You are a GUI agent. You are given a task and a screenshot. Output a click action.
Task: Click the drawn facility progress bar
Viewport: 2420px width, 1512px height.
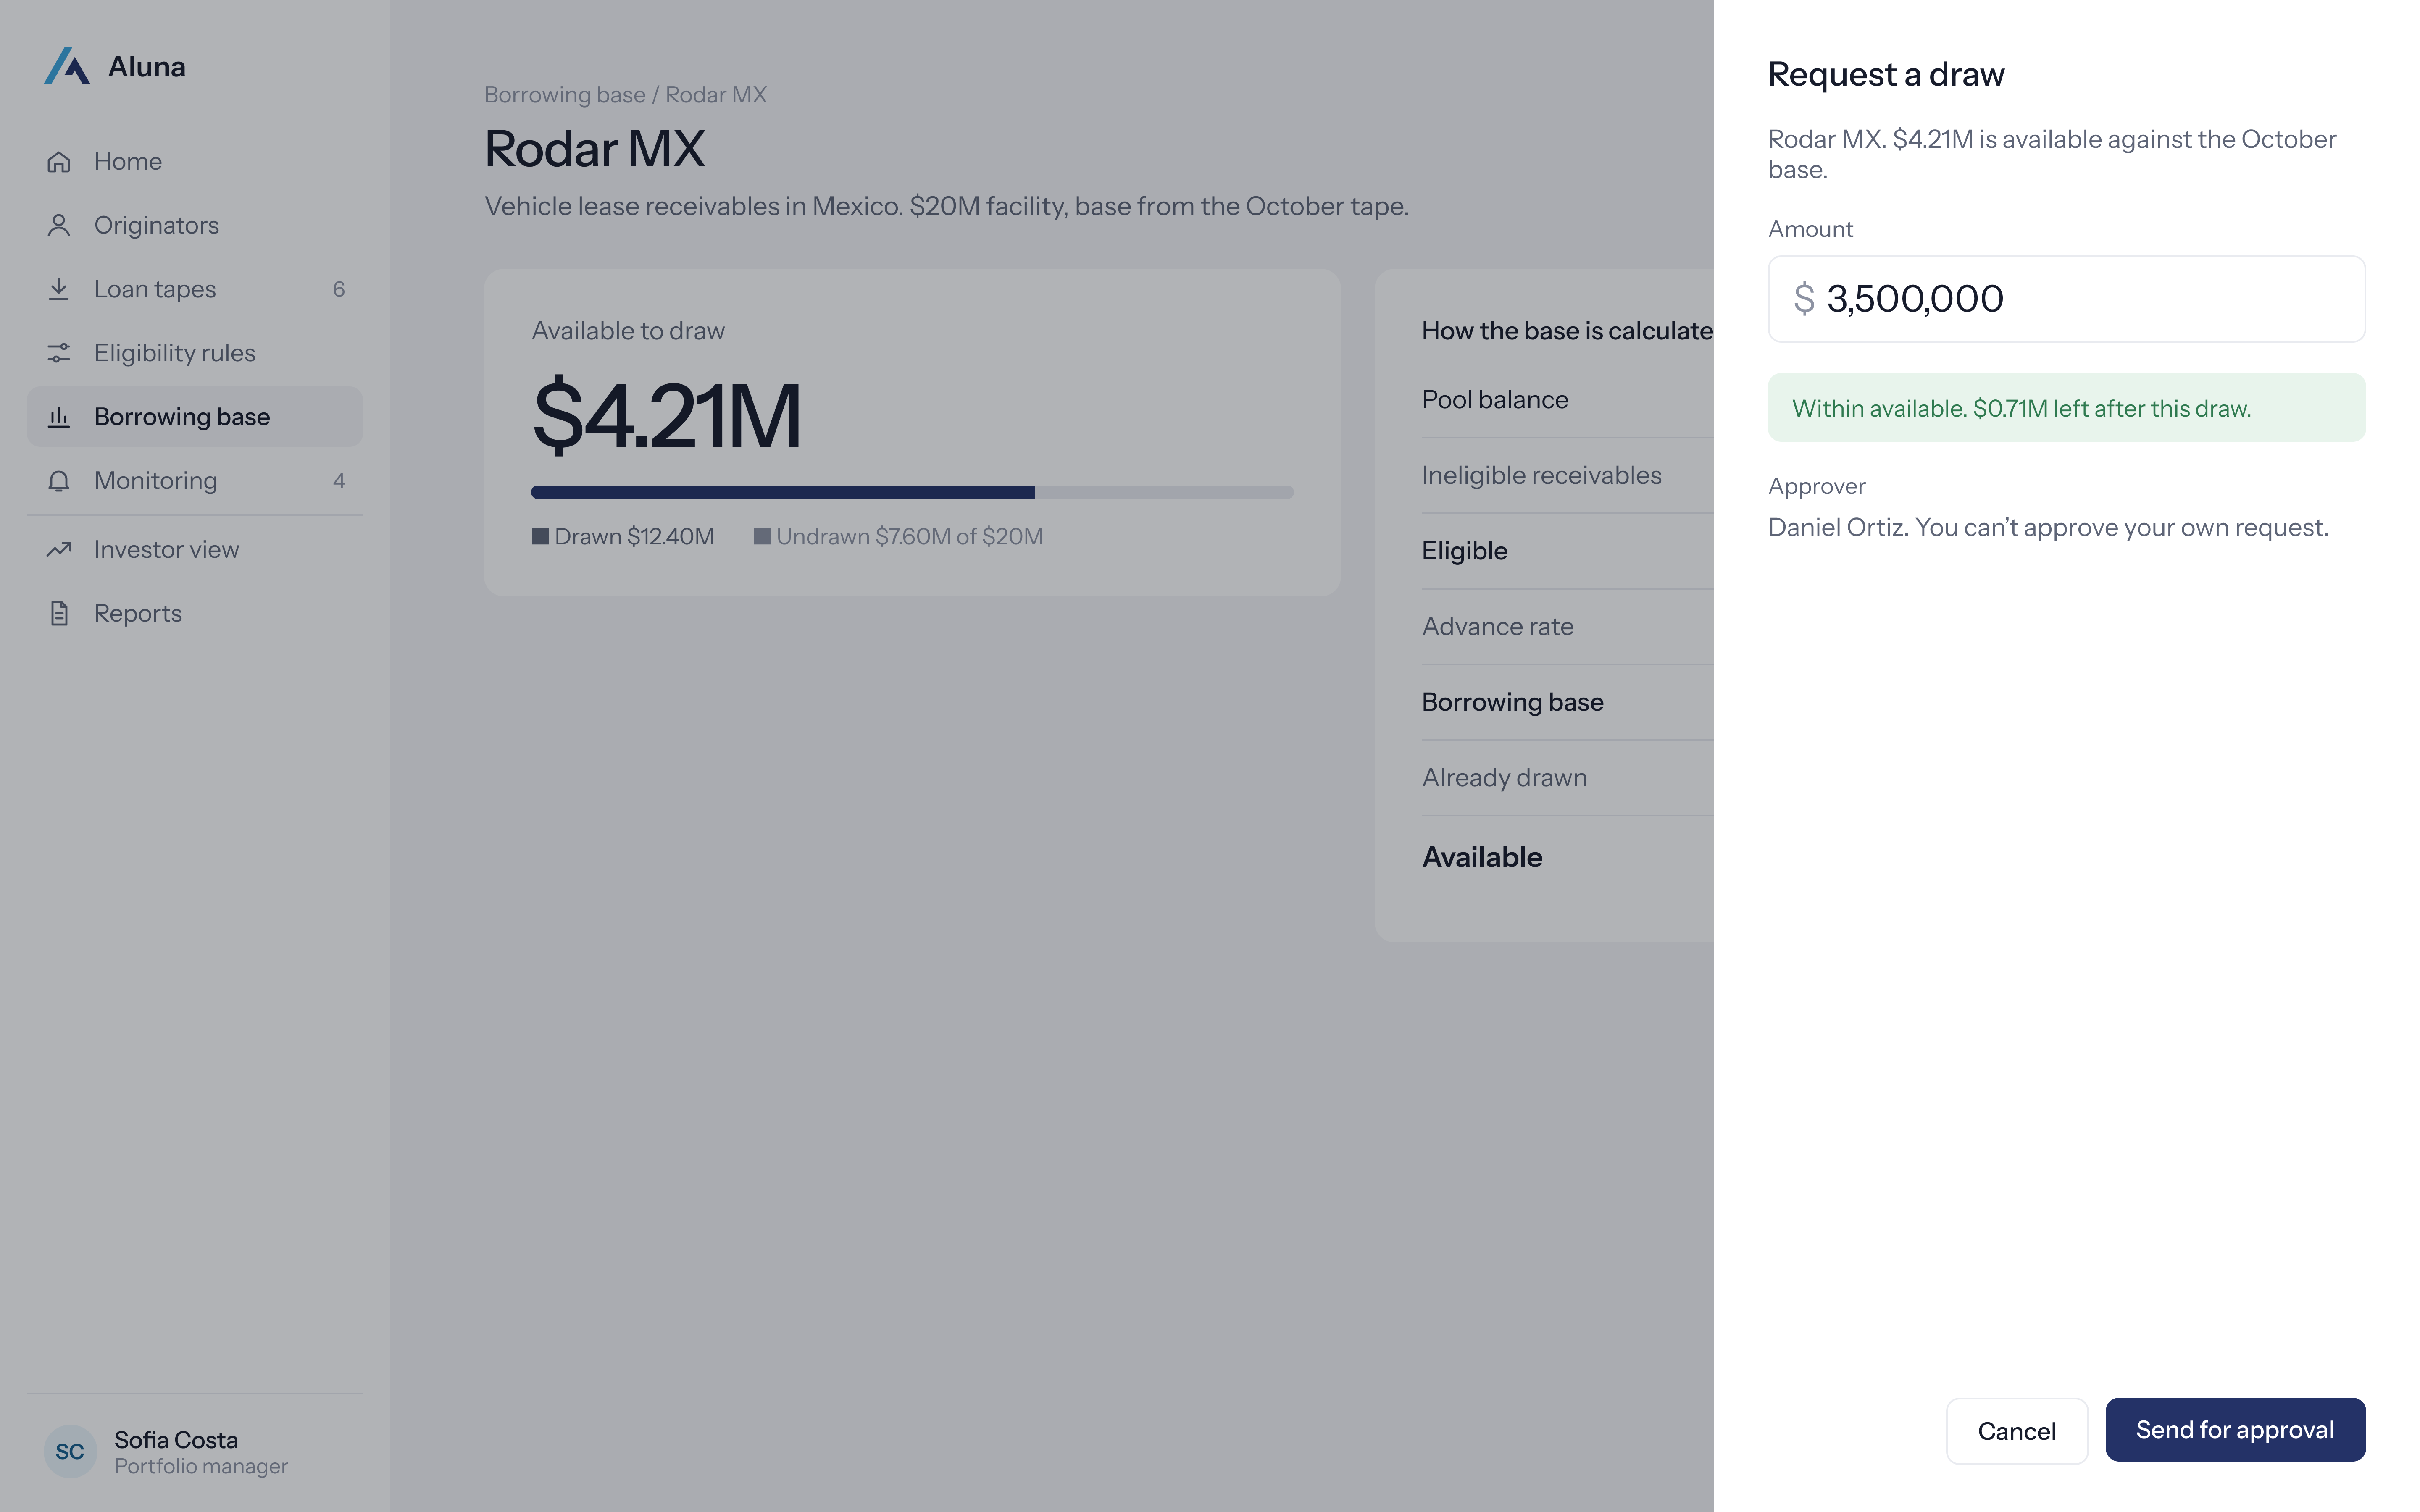912,492
